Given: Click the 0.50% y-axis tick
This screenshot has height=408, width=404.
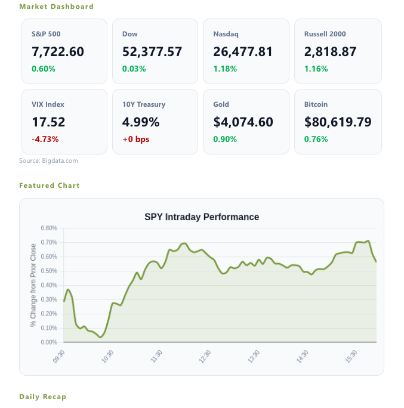Looking at the screenshot, I should point(49,271).
